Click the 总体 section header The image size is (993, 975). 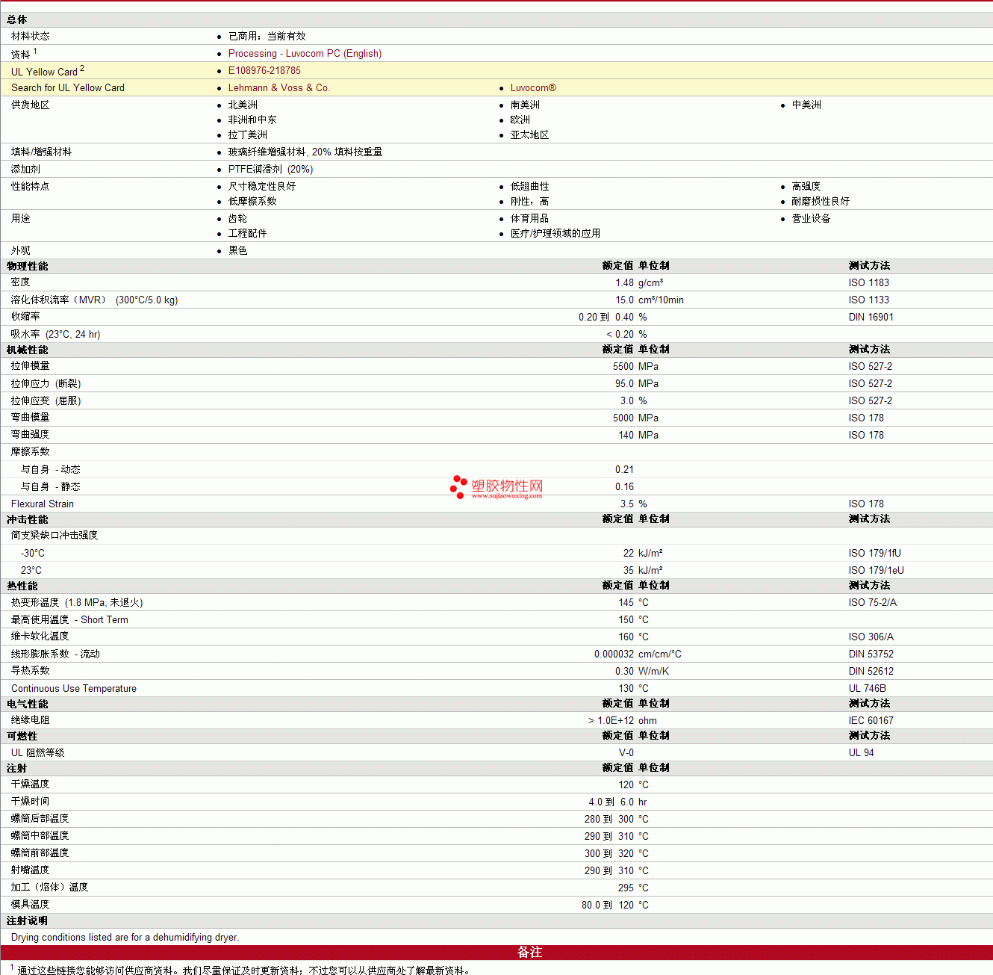17,20
